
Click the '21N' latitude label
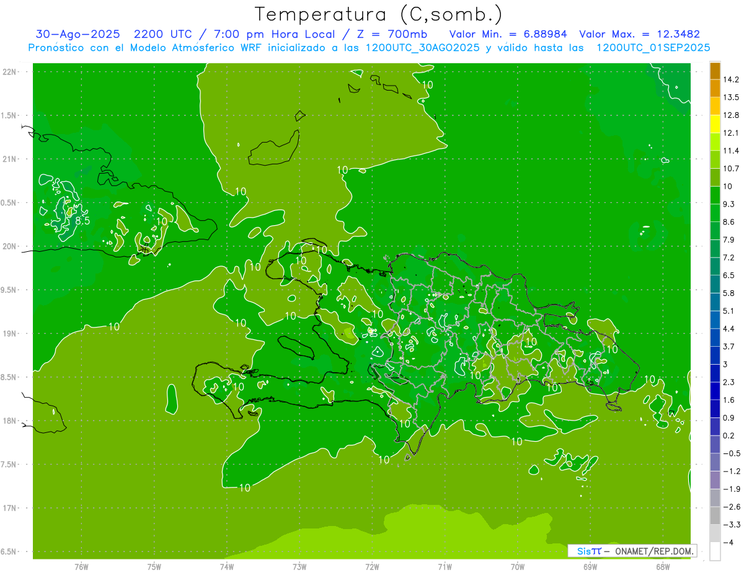pyautogui.click(x=11, y=159)
